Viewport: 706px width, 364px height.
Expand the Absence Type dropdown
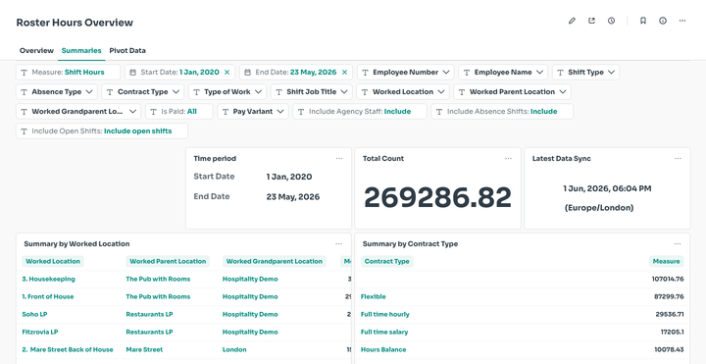[x=57, y=92]
